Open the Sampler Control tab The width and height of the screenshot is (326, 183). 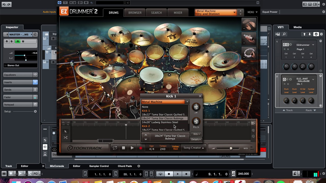(99, 166)
